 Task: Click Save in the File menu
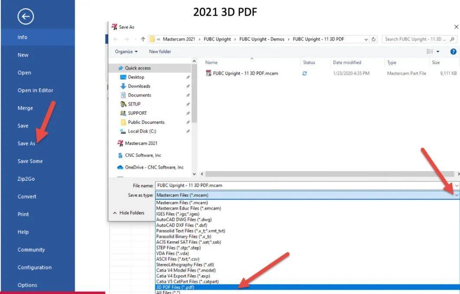[23, 126]
